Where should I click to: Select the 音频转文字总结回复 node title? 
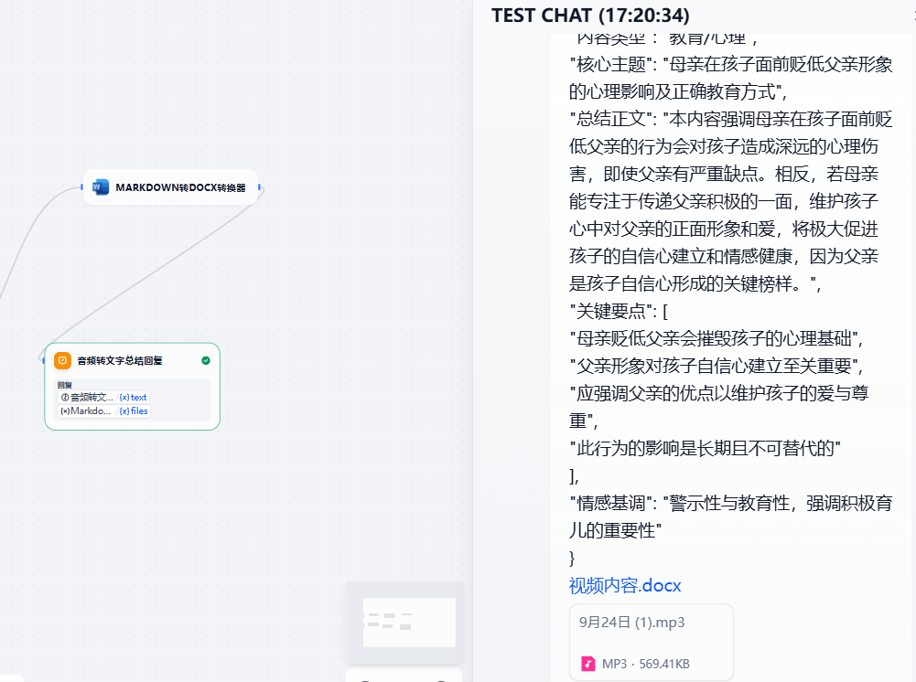pyautogui.click(x=120, y=360)
